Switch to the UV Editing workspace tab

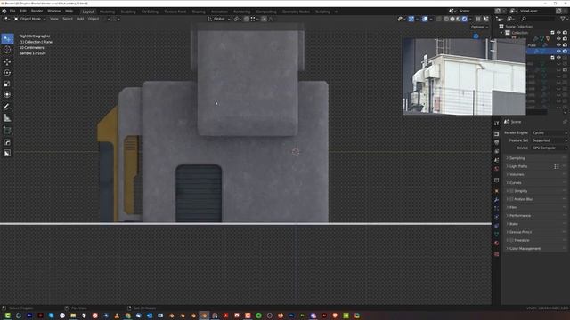(x=150, y=12)
